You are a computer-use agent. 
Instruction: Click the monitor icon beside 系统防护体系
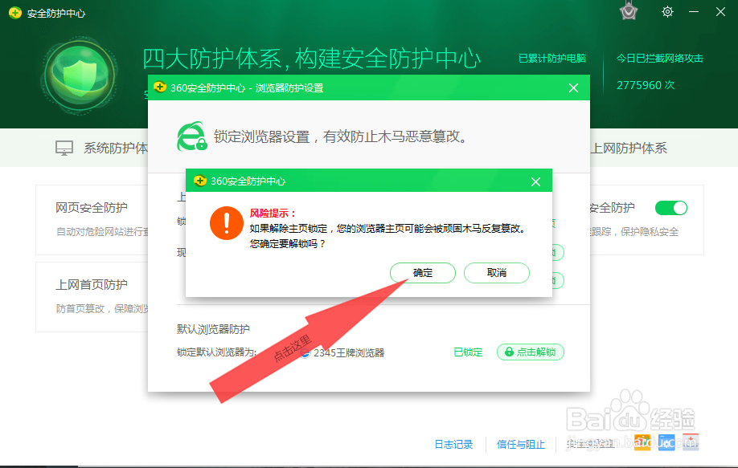tap(64, 149)
